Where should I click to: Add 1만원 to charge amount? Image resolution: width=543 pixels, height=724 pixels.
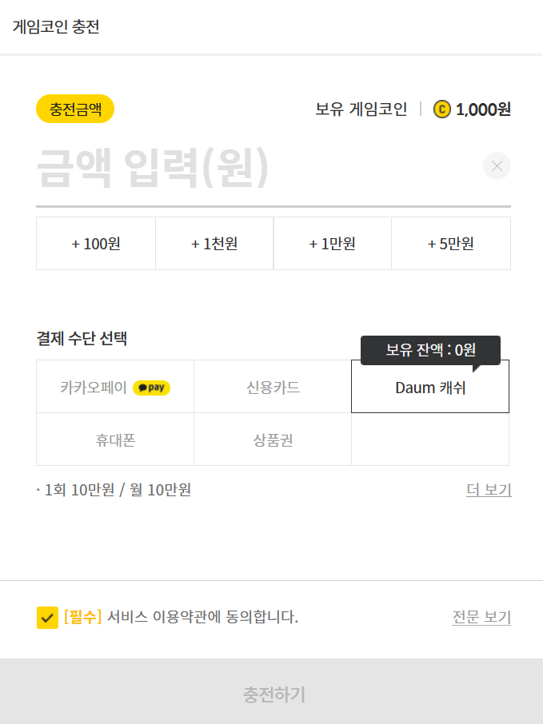coord(333,244)
